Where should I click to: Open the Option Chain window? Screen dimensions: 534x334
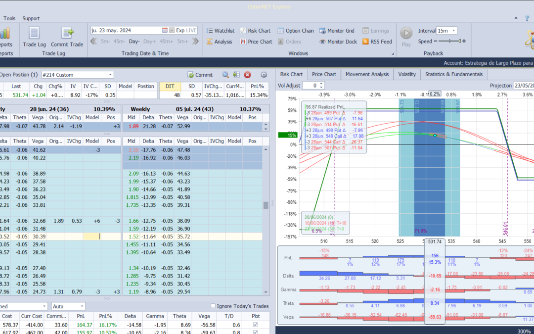(296, 31)
